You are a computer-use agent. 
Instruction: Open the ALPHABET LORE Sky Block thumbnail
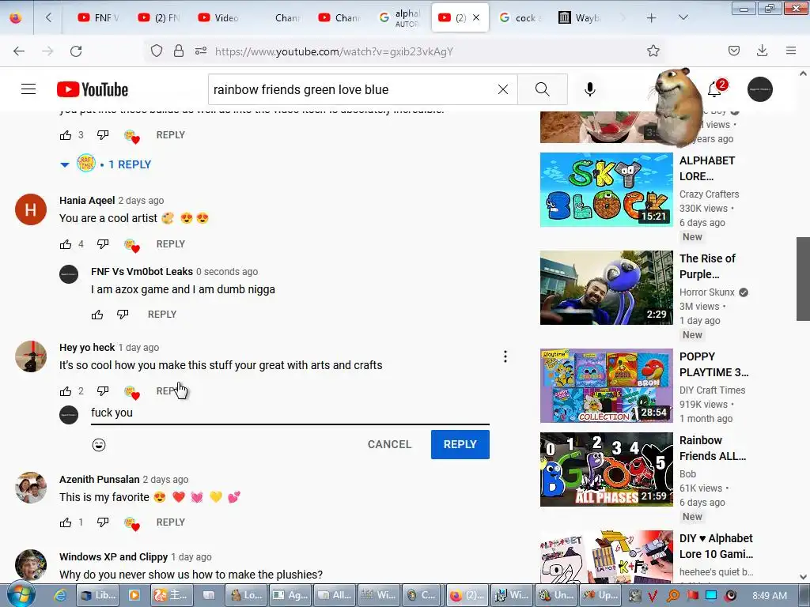[607, 190]
